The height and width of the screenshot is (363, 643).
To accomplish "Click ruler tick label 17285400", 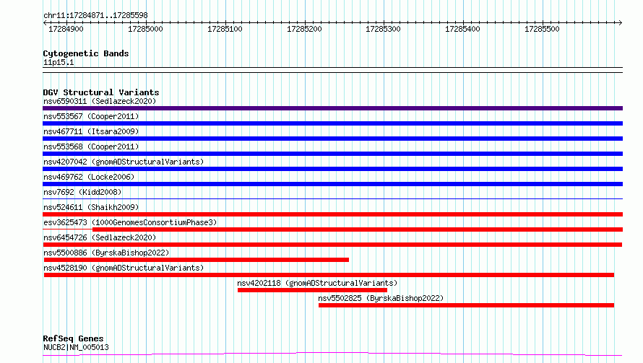I will (x=462, y=29).
